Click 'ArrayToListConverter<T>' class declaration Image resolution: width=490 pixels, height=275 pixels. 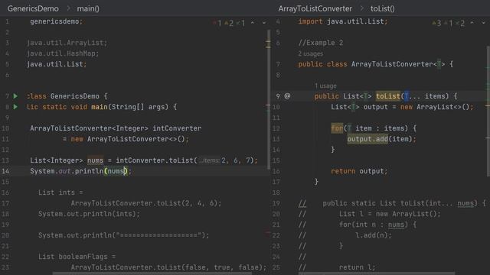(x=398, y=64)
